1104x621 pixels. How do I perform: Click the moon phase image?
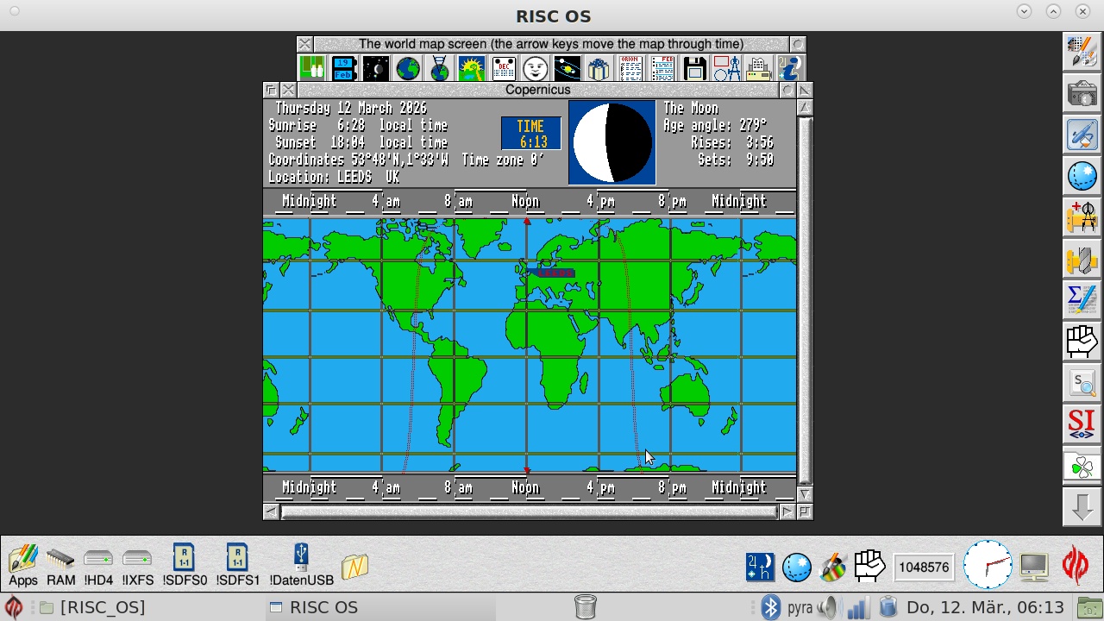[x=612, y=142]
